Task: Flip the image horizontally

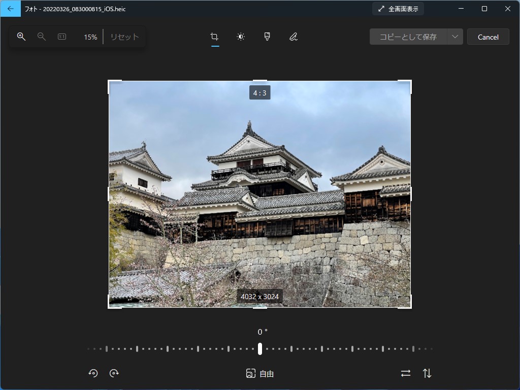Action: point(405,373)
